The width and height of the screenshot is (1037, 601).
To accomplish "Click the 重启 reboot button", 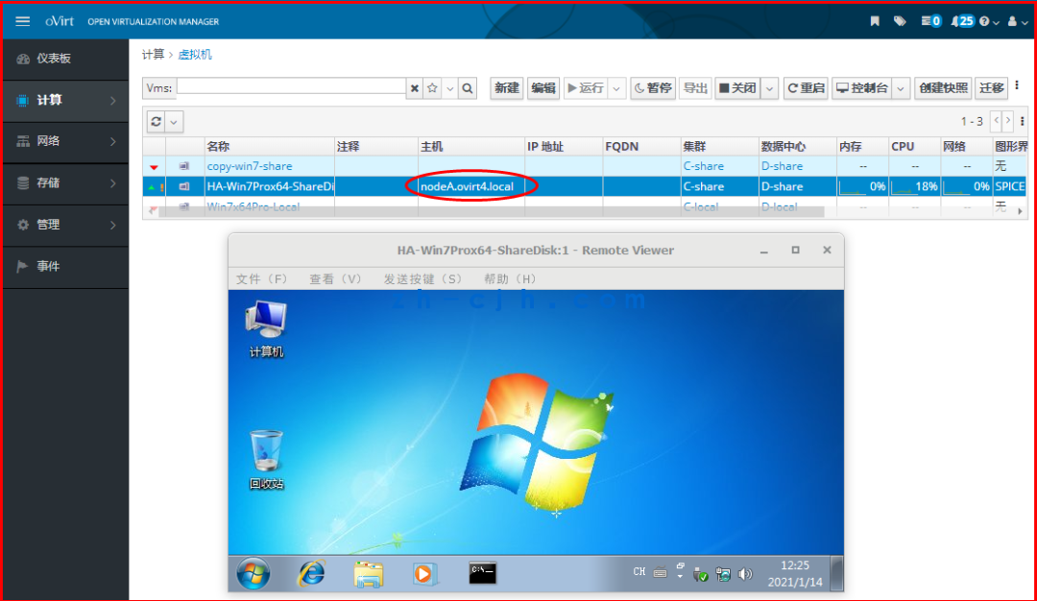I will click(x=807, y=88).
